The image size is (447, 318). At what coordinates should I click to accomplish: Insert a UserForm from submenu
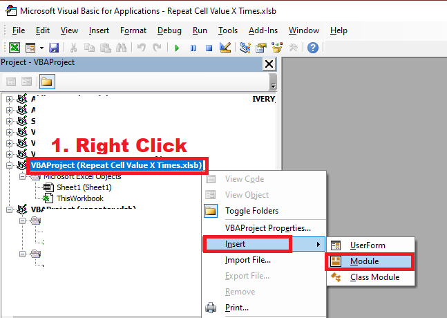coord(370,245)
